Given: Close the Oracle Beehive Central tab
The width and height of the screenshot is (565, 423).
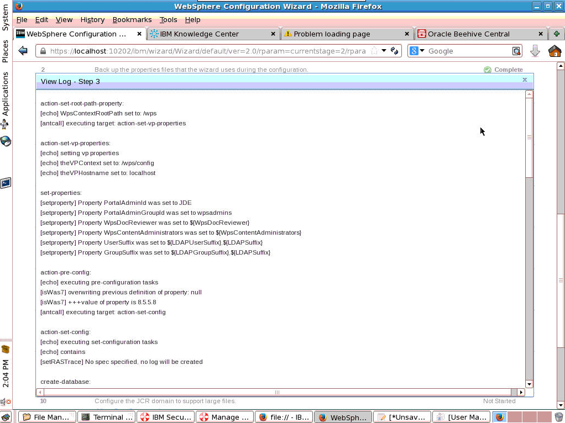Looking at the screenshot, I should [x=541, y=34].
